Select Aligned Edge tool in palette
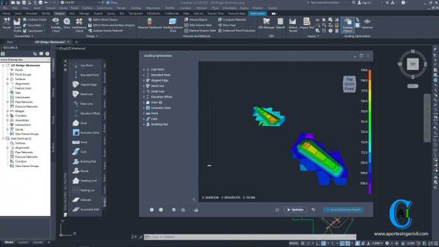439x247 pixels. pos(85,84)
